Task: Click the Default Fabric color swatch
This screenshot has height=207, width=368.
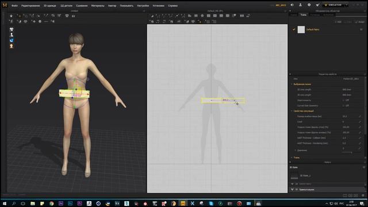Action: pos(301,29)
